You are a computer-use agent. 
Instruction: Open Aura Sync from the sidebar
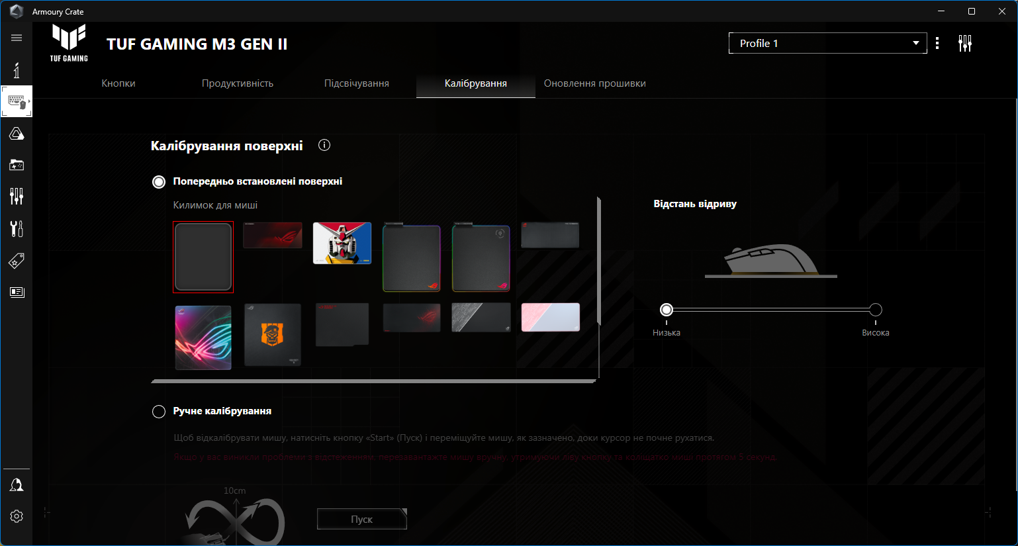(17, 134)
